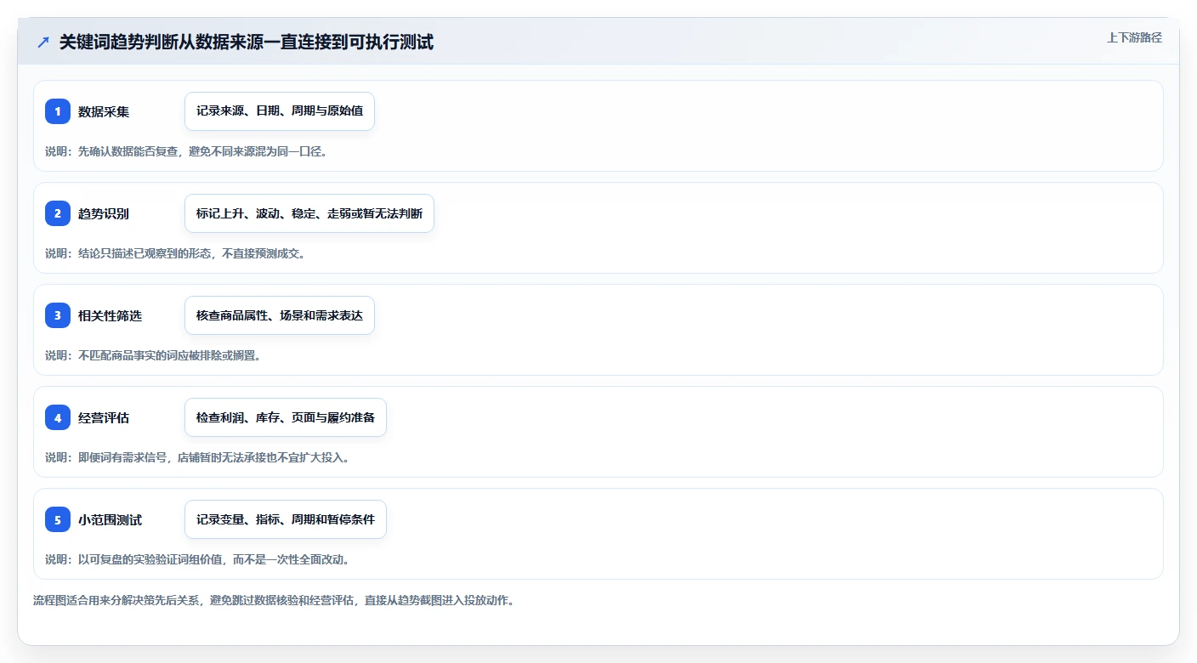
Task: Select the 数据采集 step label
Action: tap(104, 111)
